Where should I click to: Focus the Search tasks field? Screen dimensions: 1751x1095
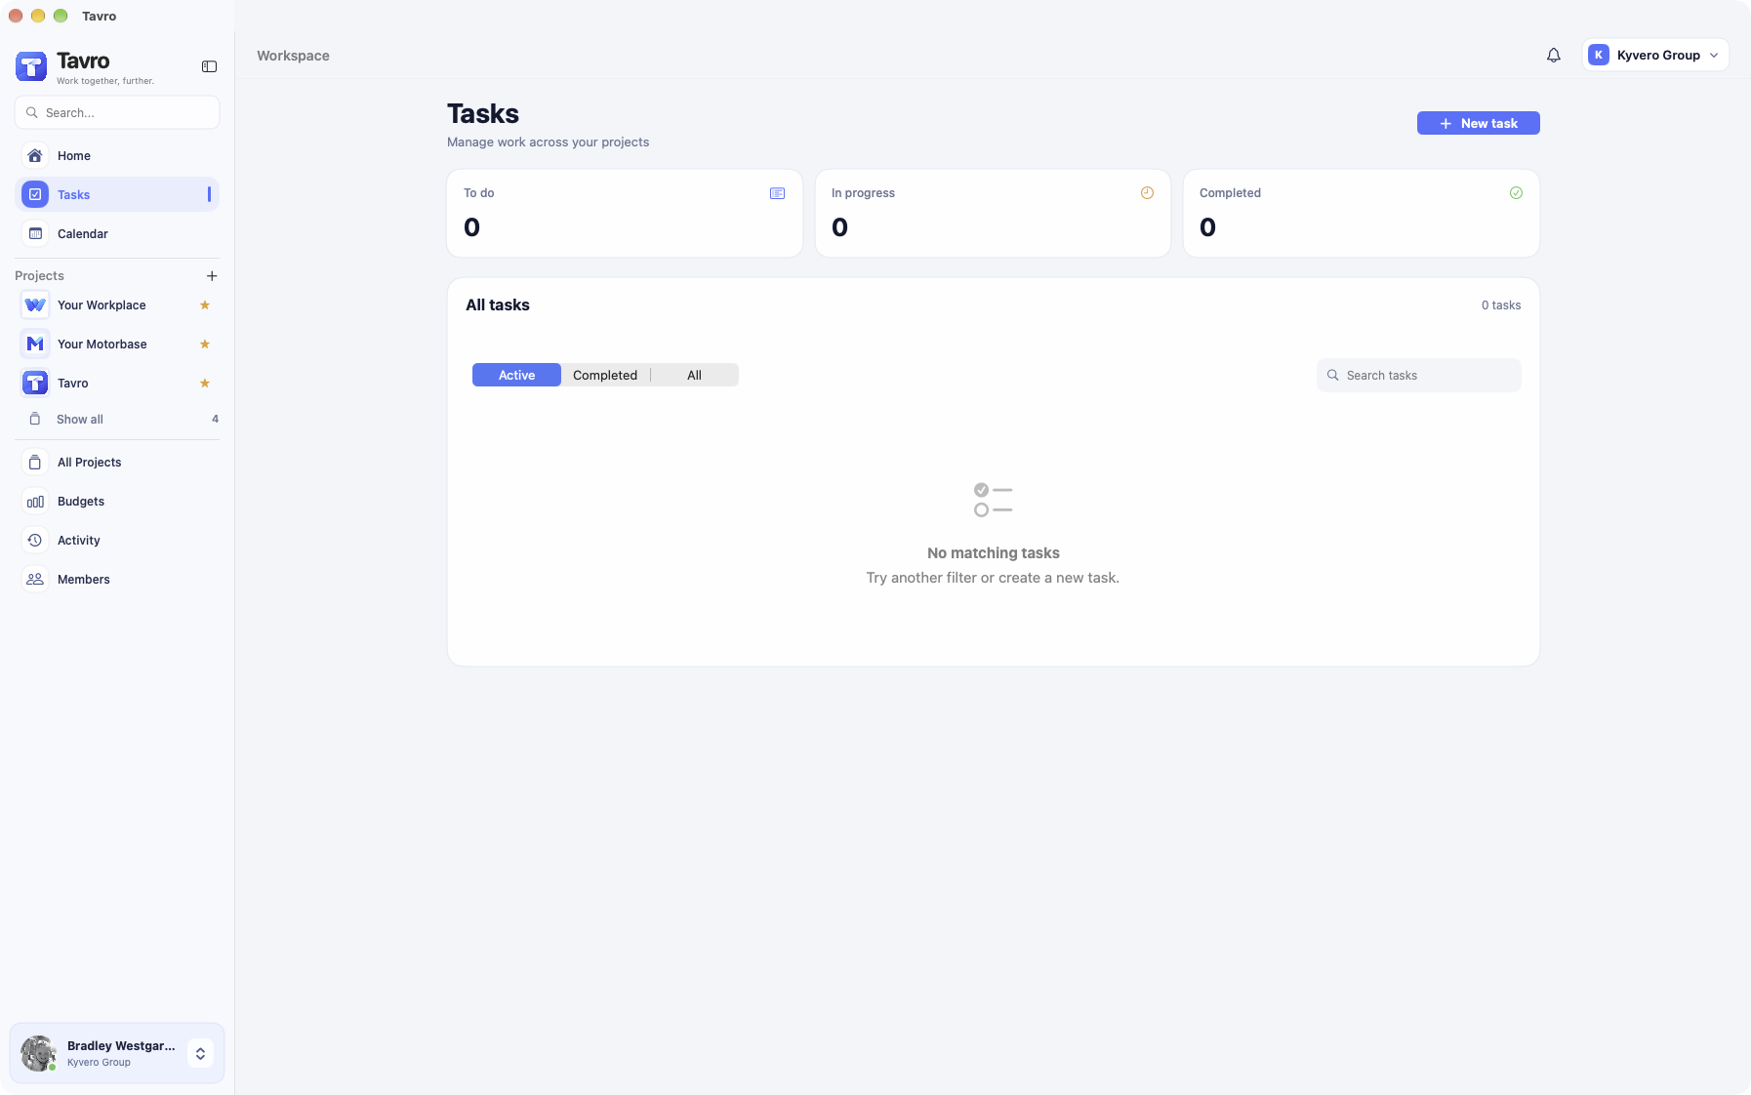tap(1418, 376)
